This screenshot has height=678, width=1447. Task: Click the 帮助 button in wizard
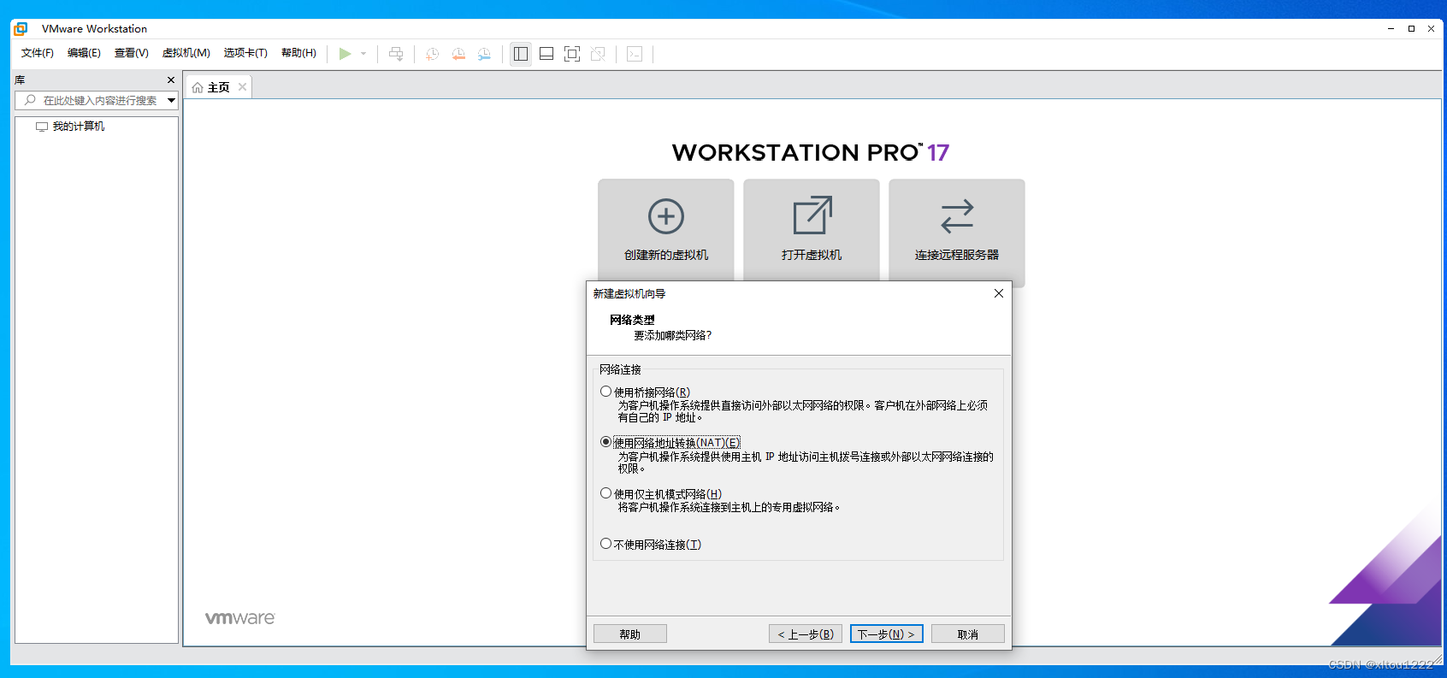point(630,634)
